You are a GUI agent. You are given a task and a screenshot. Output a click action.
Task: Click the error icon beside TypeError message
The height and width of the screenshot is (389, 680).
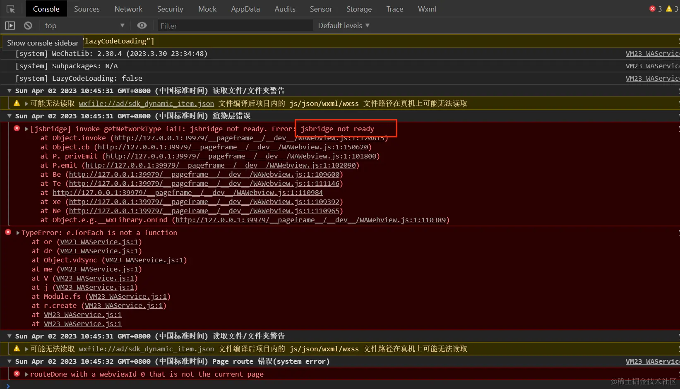click(x=8, y=232)
